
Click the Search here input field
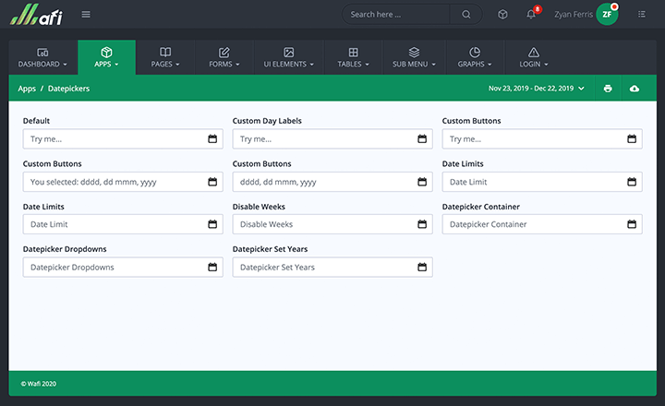(395, 14)
